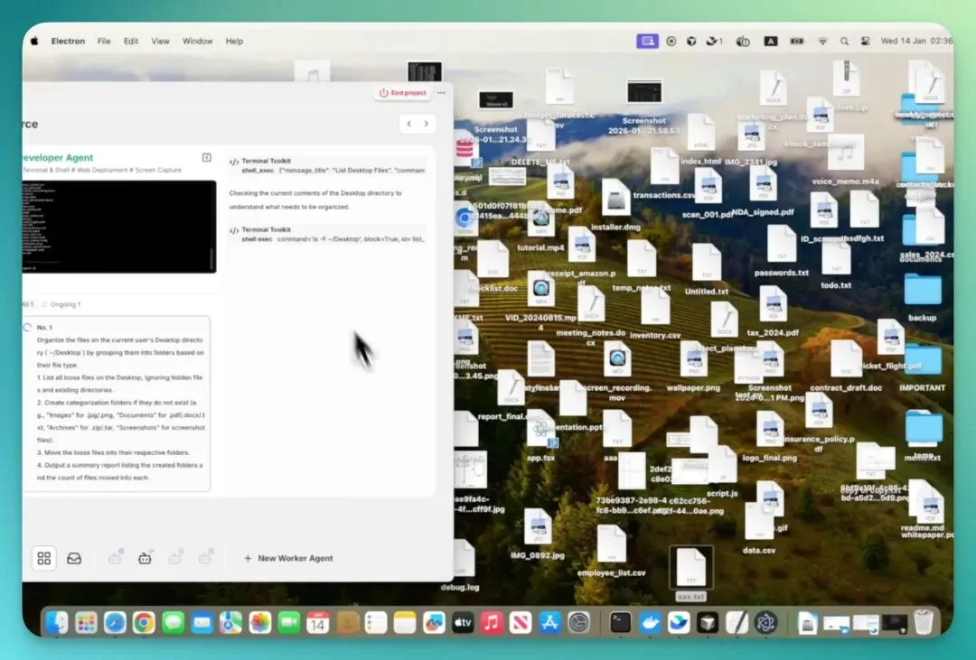Screen dimensions: 976x660
Task: Open the three-dot more options menu
Action: 441,93
